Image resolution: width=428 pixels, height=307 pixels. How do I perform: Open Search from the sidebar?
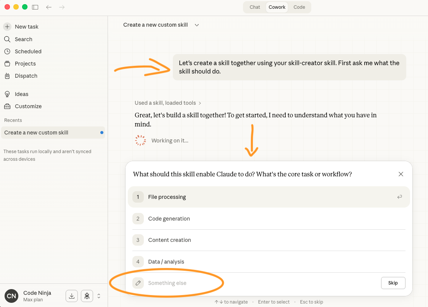coord(23,39)
